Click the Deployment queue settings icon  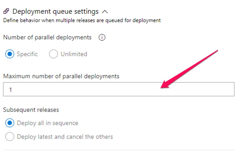point(5,12)
